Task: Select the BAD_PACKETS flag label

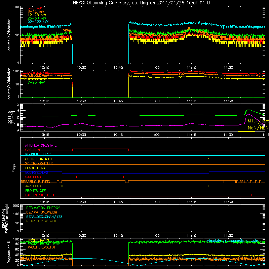Action: [x=37, y=195]
